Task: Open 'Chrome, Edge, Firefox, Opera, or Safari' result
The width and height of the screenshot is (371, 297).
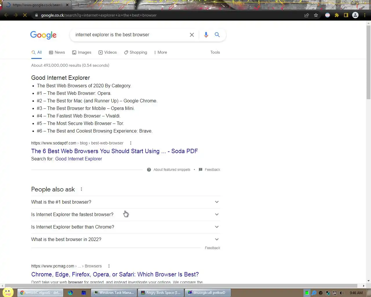Action: click(x=115, y=274)
